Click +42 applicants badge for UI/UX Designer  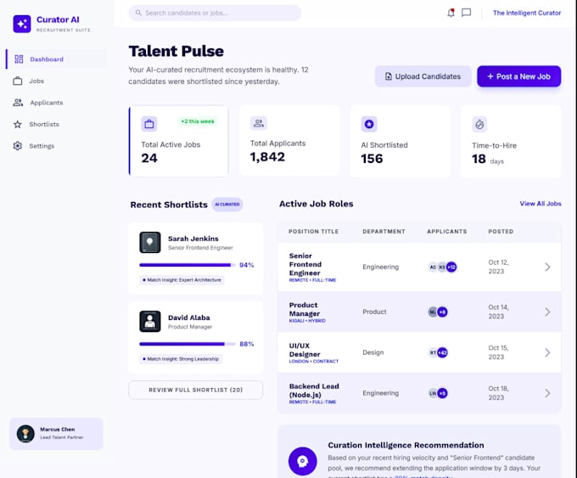[442, 353]
